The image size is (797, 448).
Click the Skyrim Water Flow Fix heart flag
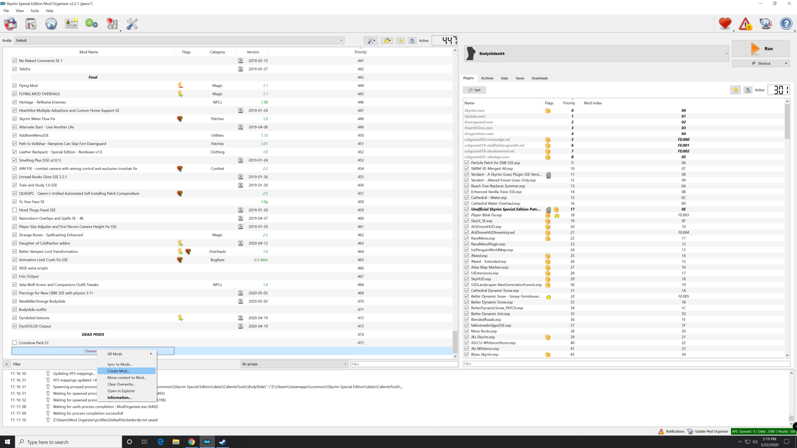pos(180,119)
